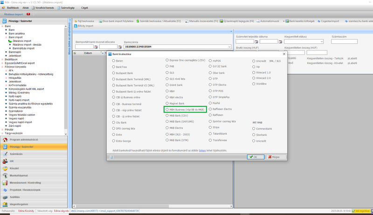The height and width of the screenshot is (215, 373).
Task: Open second calendar picker under Beimportált banki kivonat időszaka
Action: point(120,47)
